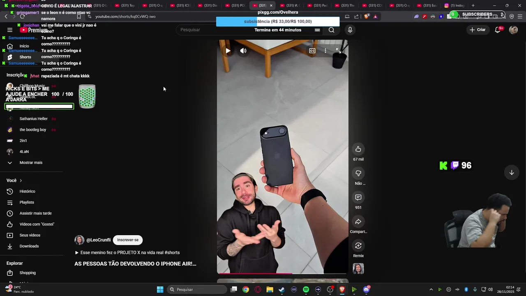Close the active YouTube tab
Image resolution: width=526 pixels, height=296 pixels.
[x=271, y=5]
